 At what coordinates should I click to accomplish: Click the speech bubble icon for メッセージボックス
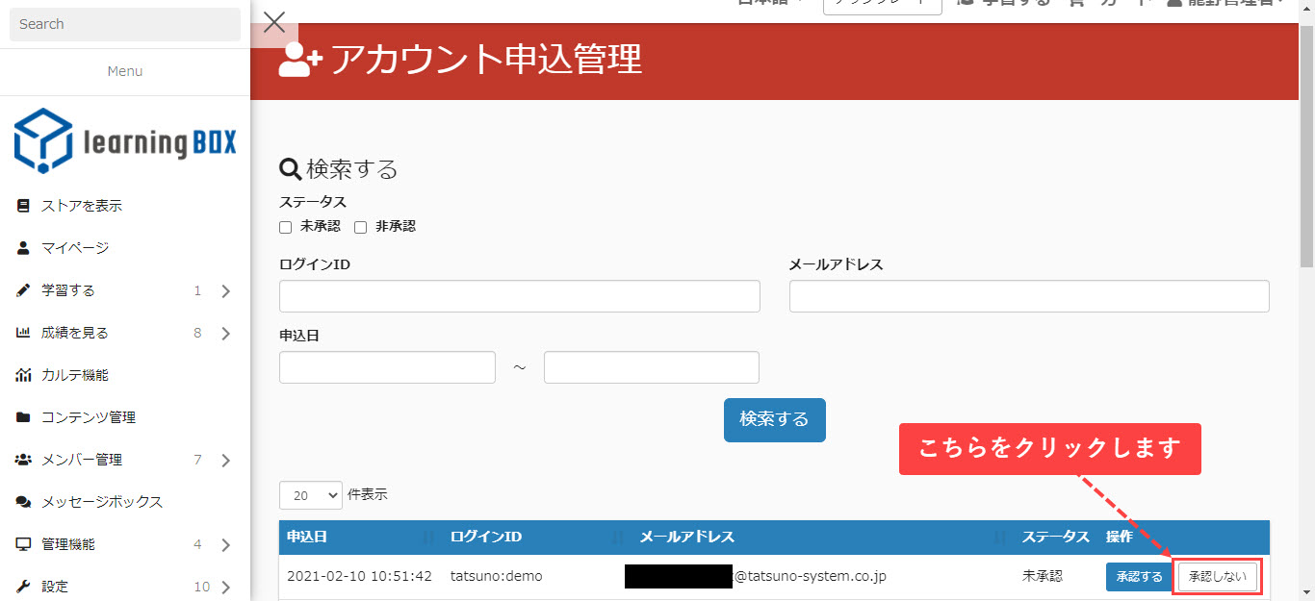(23, 502)
